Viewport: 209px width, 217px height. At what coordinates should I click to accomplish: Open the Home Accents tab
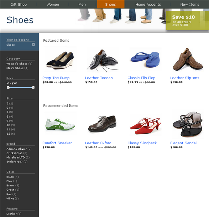(148, 4)
